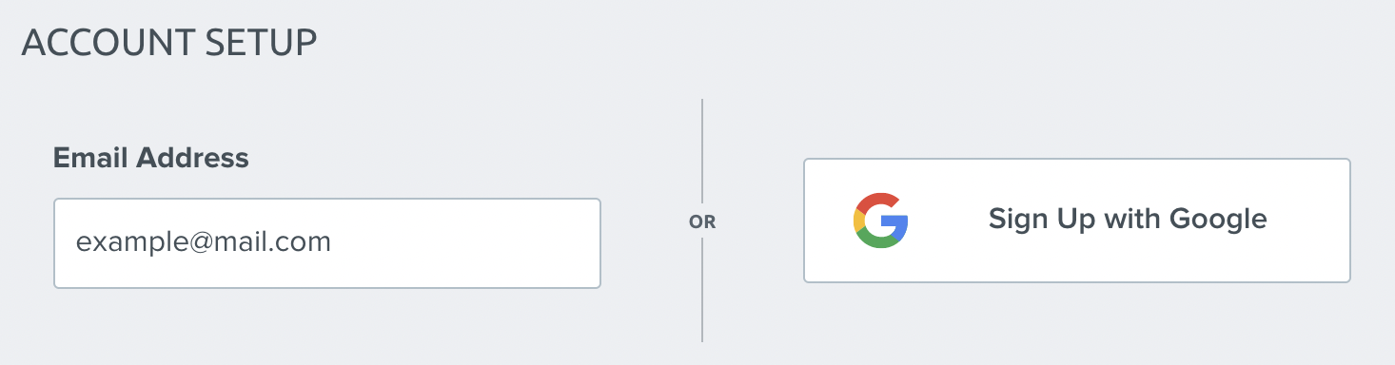Click the Google G logo icon
The height and width of the screenshot is (365, 1395).
coord(881,221)
